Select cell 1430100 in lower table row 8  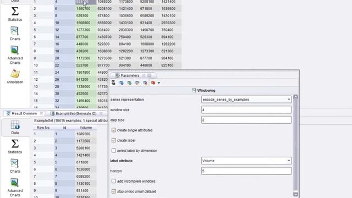point(86,183)
